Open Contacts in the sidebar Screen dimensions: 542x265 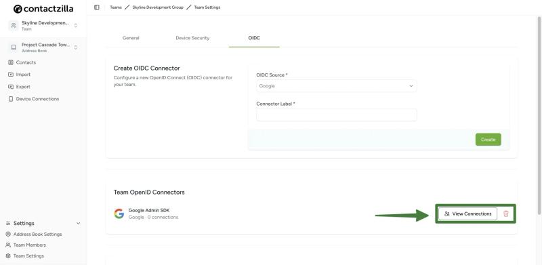coord(26,62)
